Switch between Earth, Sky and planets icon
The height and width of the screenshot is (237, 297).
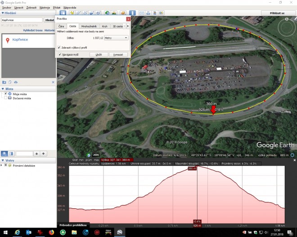123,13
